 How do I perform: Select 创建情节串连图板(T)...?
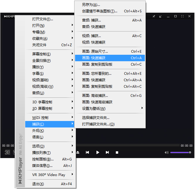pos(110,11)
